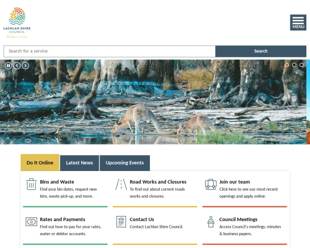310x248 pixels.
Task: Go to previous banner slide
Action: [x=17, y=66]
